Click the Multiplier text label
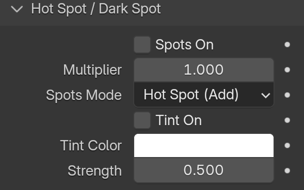Image resolution: width=304 pixels, height=190 pixels. [x=92, y=70]
